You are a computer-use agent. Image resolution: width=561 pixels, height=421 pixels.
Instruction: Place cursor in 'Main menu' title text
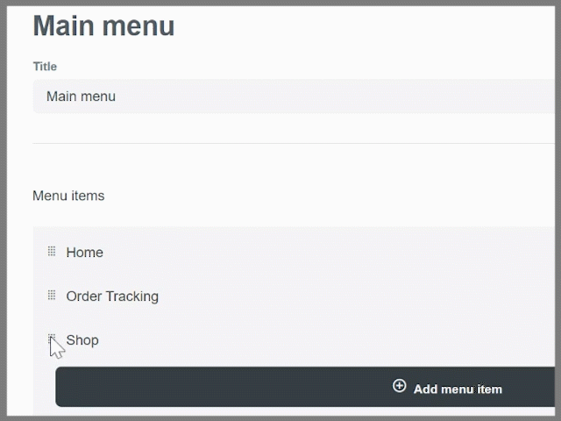[81, 96]
